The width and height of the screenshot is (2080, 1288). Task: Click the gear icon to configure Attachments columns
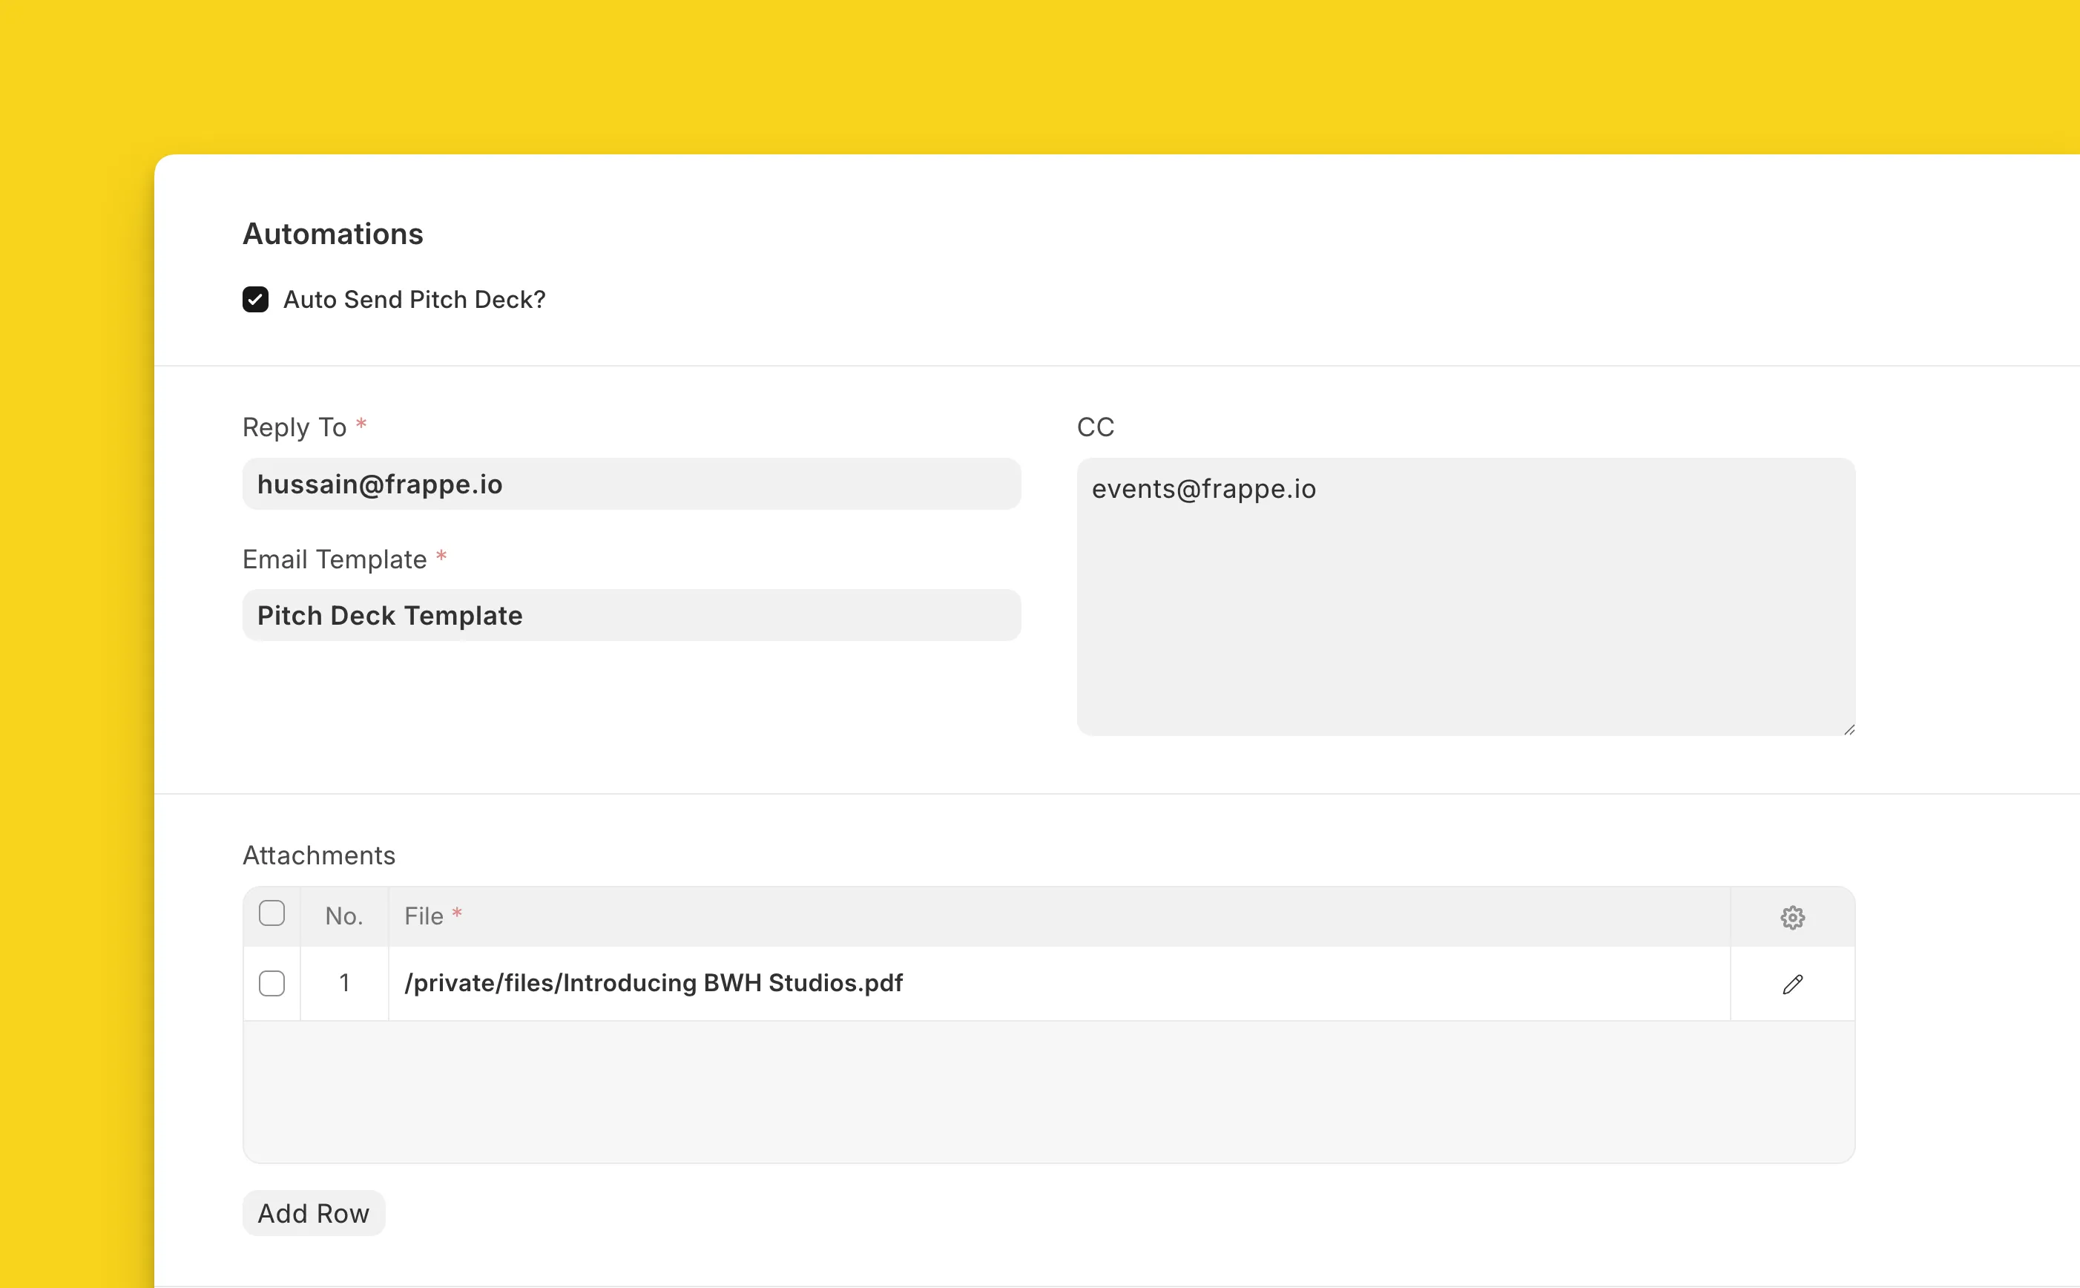pos(1792,918)
